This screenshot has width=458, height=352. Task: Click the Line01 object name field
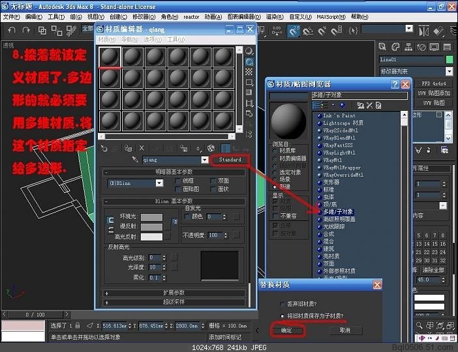[412, 59]
